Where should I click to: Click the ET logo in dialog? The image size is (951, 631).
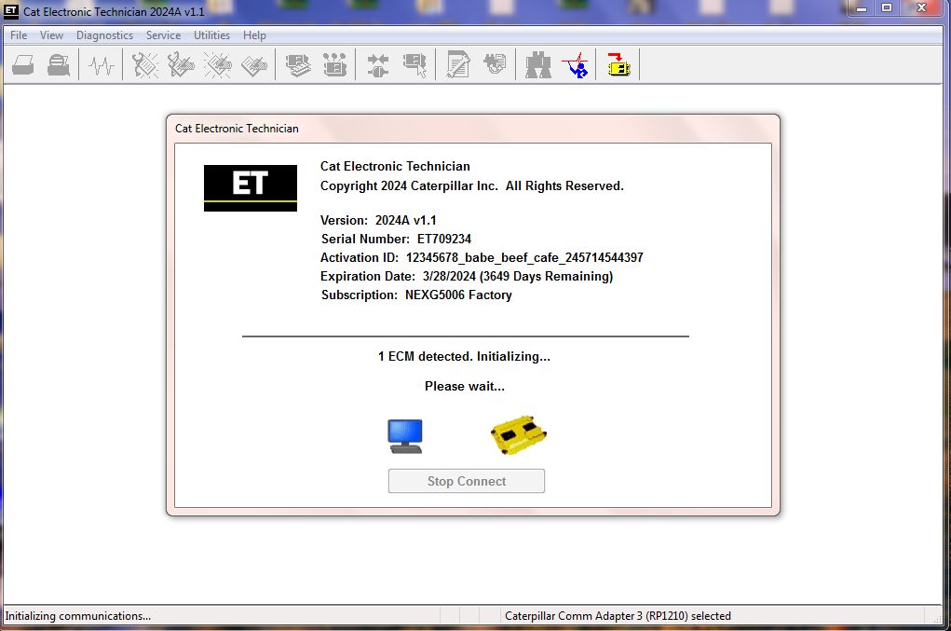[251, 188]
